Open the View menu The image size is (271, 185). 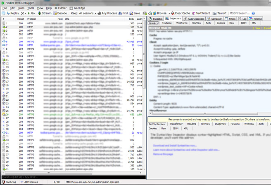coord(40,8)
